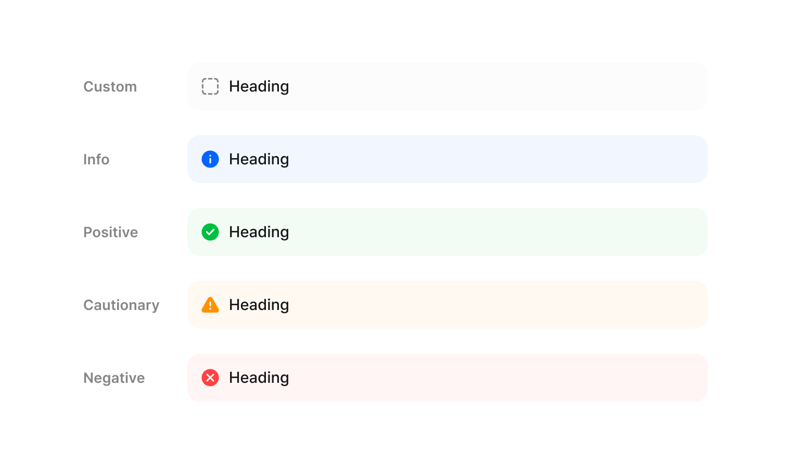Click empty space inside the green Positive banner
This screenshot has width=791, height=465.
pos(494,232)
